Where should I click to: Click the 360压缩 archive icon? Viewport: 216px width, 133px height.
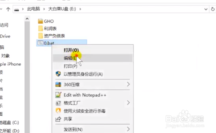[x=58, y=84]
